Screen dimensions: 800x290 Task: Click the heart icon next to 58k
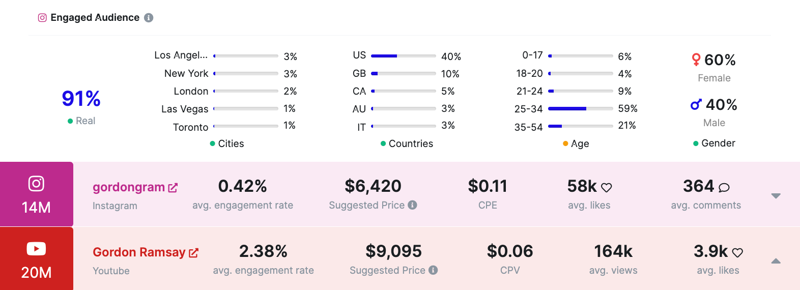coord(606,188)
